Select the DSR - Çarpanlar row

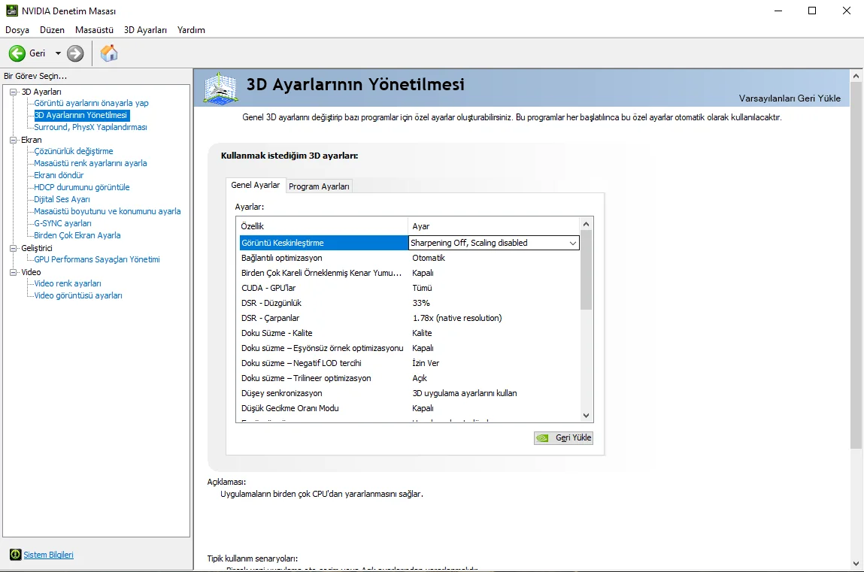tap(408, 318)
